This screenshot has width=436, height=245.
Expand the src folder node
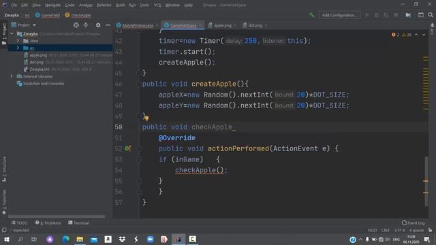pos(18,48)
